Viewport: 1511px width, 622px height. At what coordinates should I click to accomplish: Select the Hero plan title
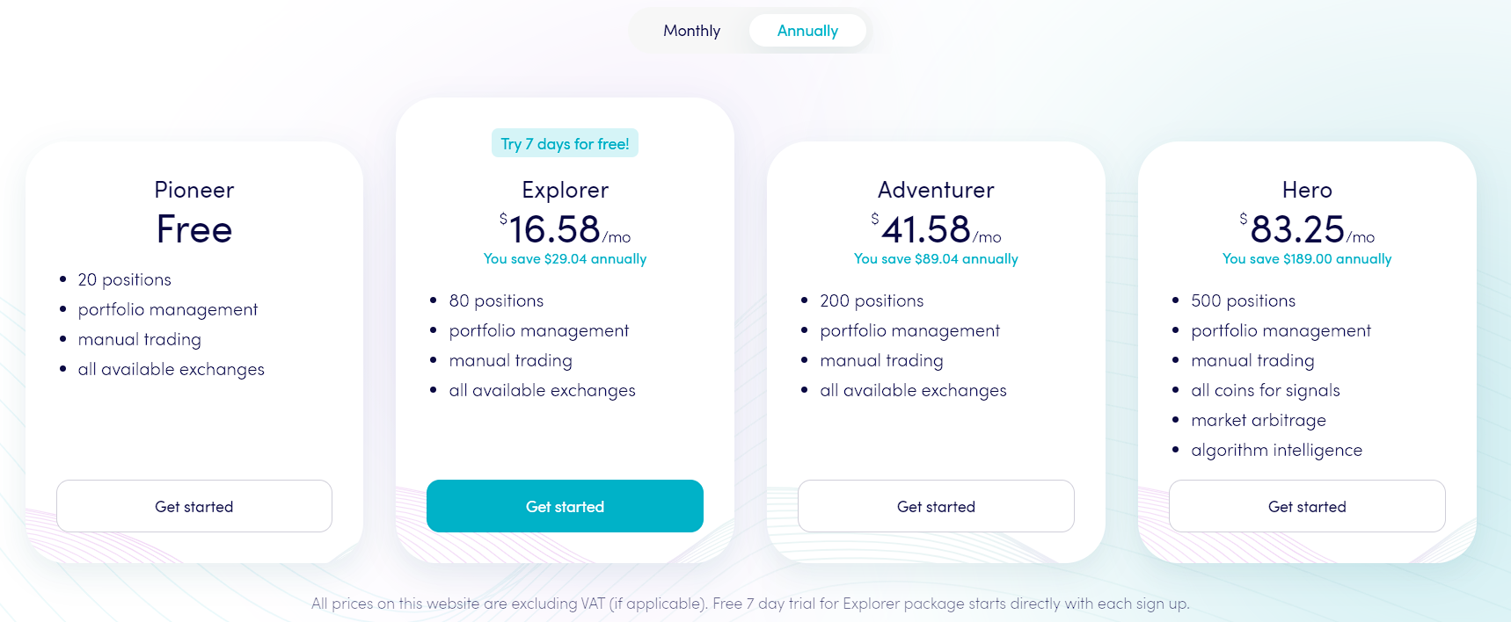coord(1307,190)
